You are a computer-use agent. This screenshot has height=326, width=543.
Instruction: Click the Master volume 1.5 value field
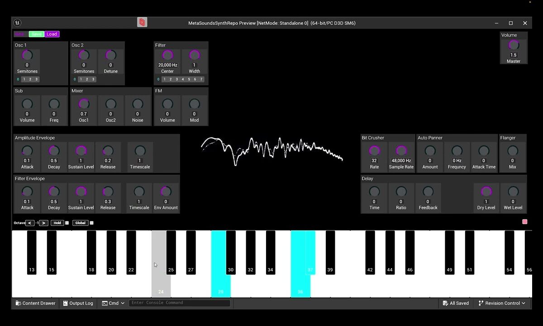coord(514,55)
